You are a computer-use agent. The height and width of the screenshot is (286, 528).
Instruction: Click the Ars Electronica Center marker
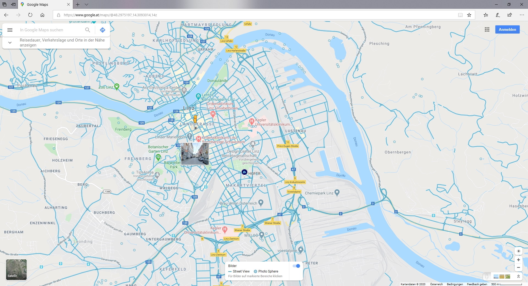click(x=184, y=90)
